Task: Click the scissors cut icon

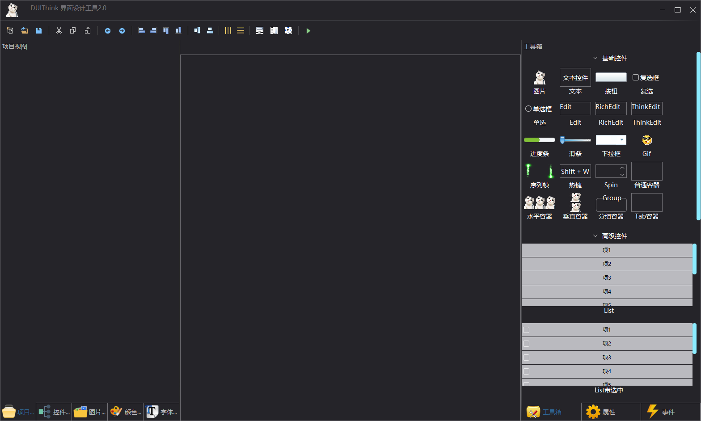Action: click(x=59, y=31)
